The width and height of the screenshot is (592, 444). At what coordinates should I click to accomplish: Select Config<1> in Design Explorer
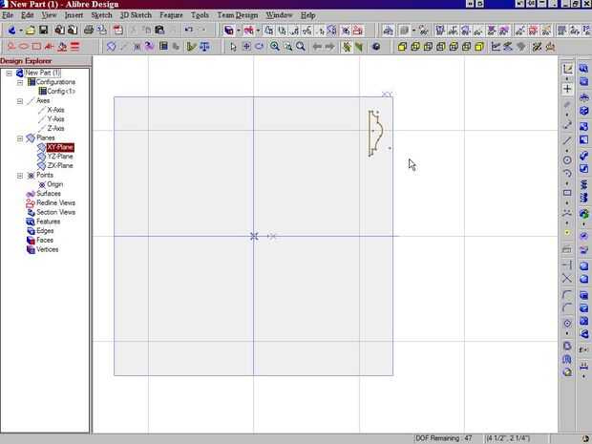pos(61,92)
